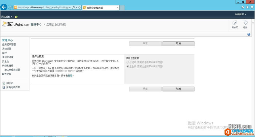Click the URL address input field

[x=45, y=7]
